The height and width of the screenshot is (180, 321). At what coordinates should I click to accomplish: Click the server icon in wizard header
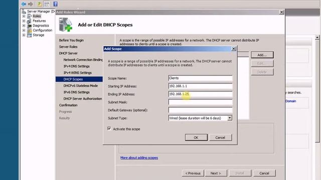(66, 24)
